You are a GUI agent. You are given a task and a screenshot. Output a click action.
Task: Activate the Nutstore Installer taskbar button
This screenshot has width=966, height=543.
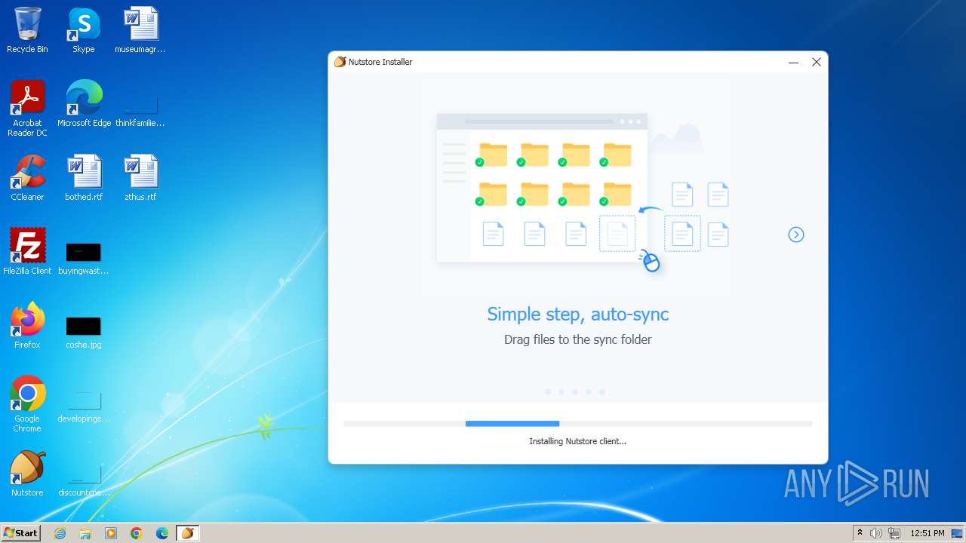tap(188, 533)
